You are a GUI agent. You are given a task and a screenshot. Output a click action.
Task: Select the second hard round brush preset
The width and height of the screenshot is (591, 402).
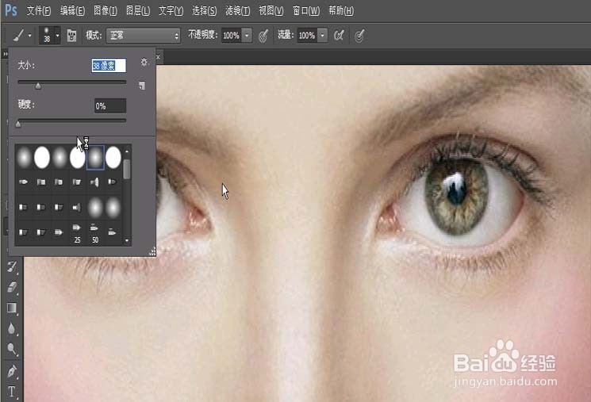click(x=42, y=157)
